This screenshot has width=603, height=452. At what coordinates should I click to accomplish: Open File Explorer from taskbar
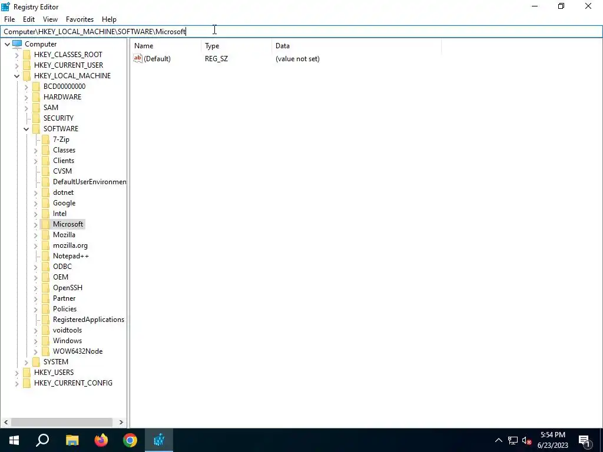coord(72,440)
